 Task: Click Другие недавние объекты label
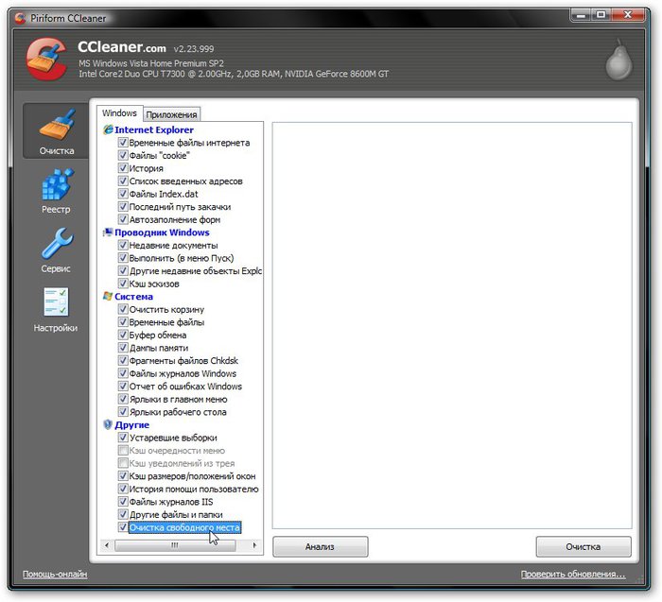tap(196, 271)
